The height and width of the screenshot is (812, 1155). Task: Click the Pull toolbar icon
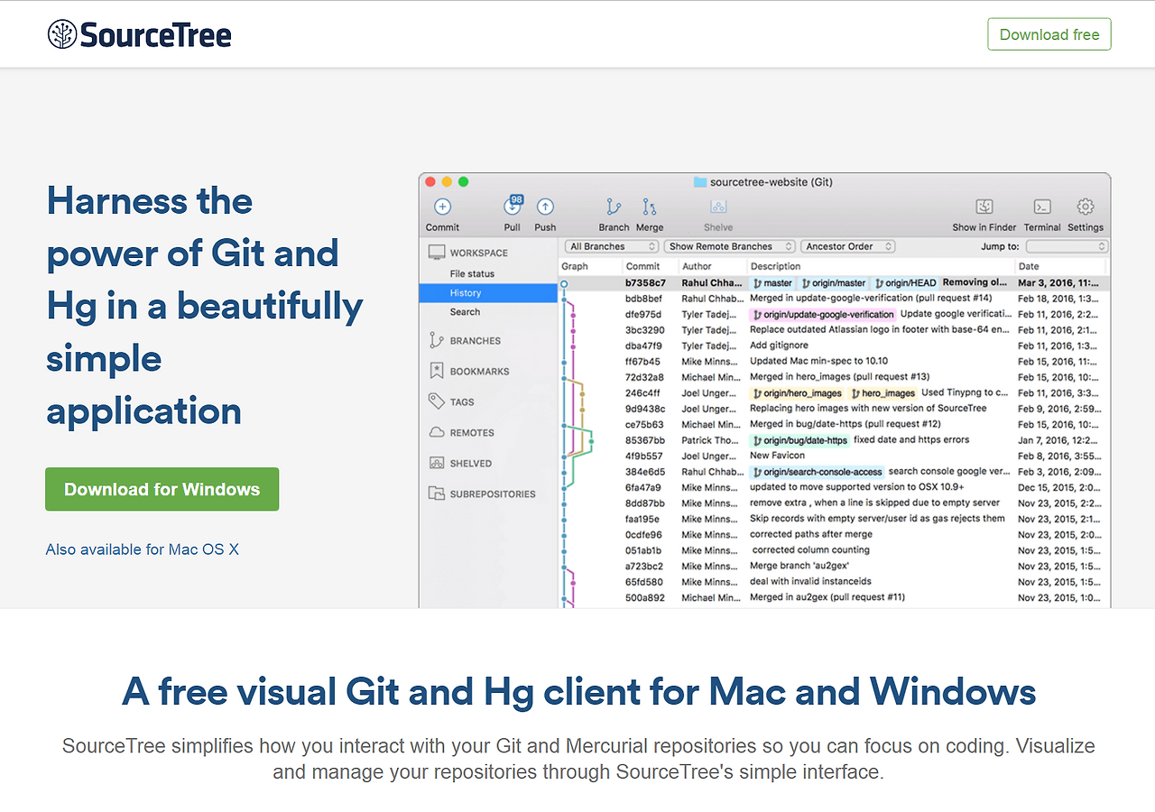pyautogui.click(x=512, y=207)
